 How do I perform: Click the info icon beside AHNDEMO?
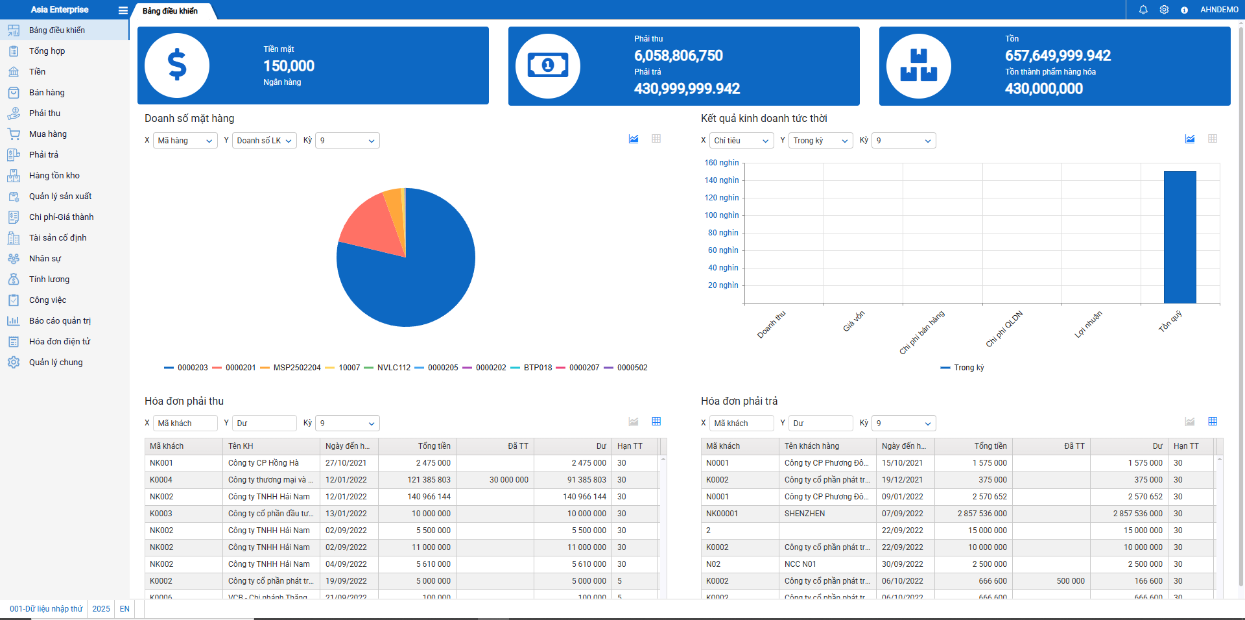pyautogui.click(x=1184, y=10)
